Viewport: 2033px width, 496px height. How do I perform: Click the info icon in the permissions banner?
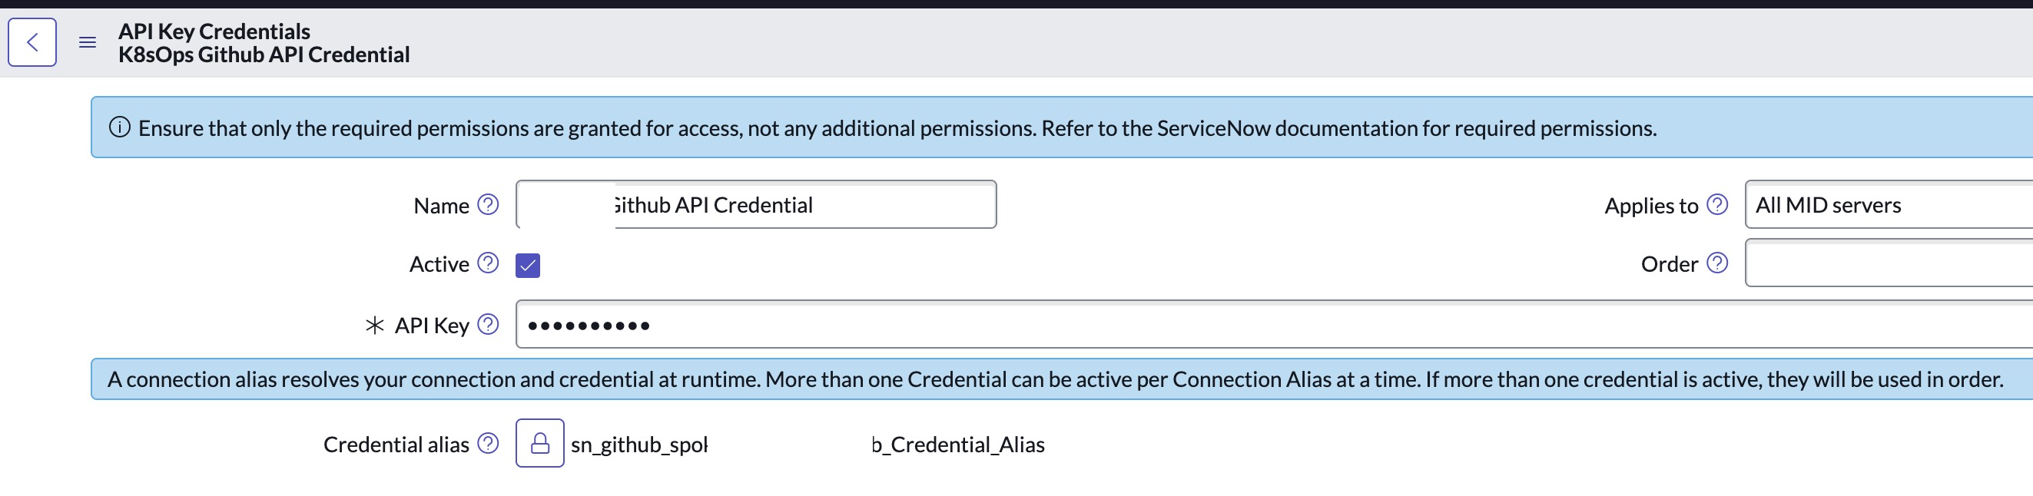(x=119, y=127)
